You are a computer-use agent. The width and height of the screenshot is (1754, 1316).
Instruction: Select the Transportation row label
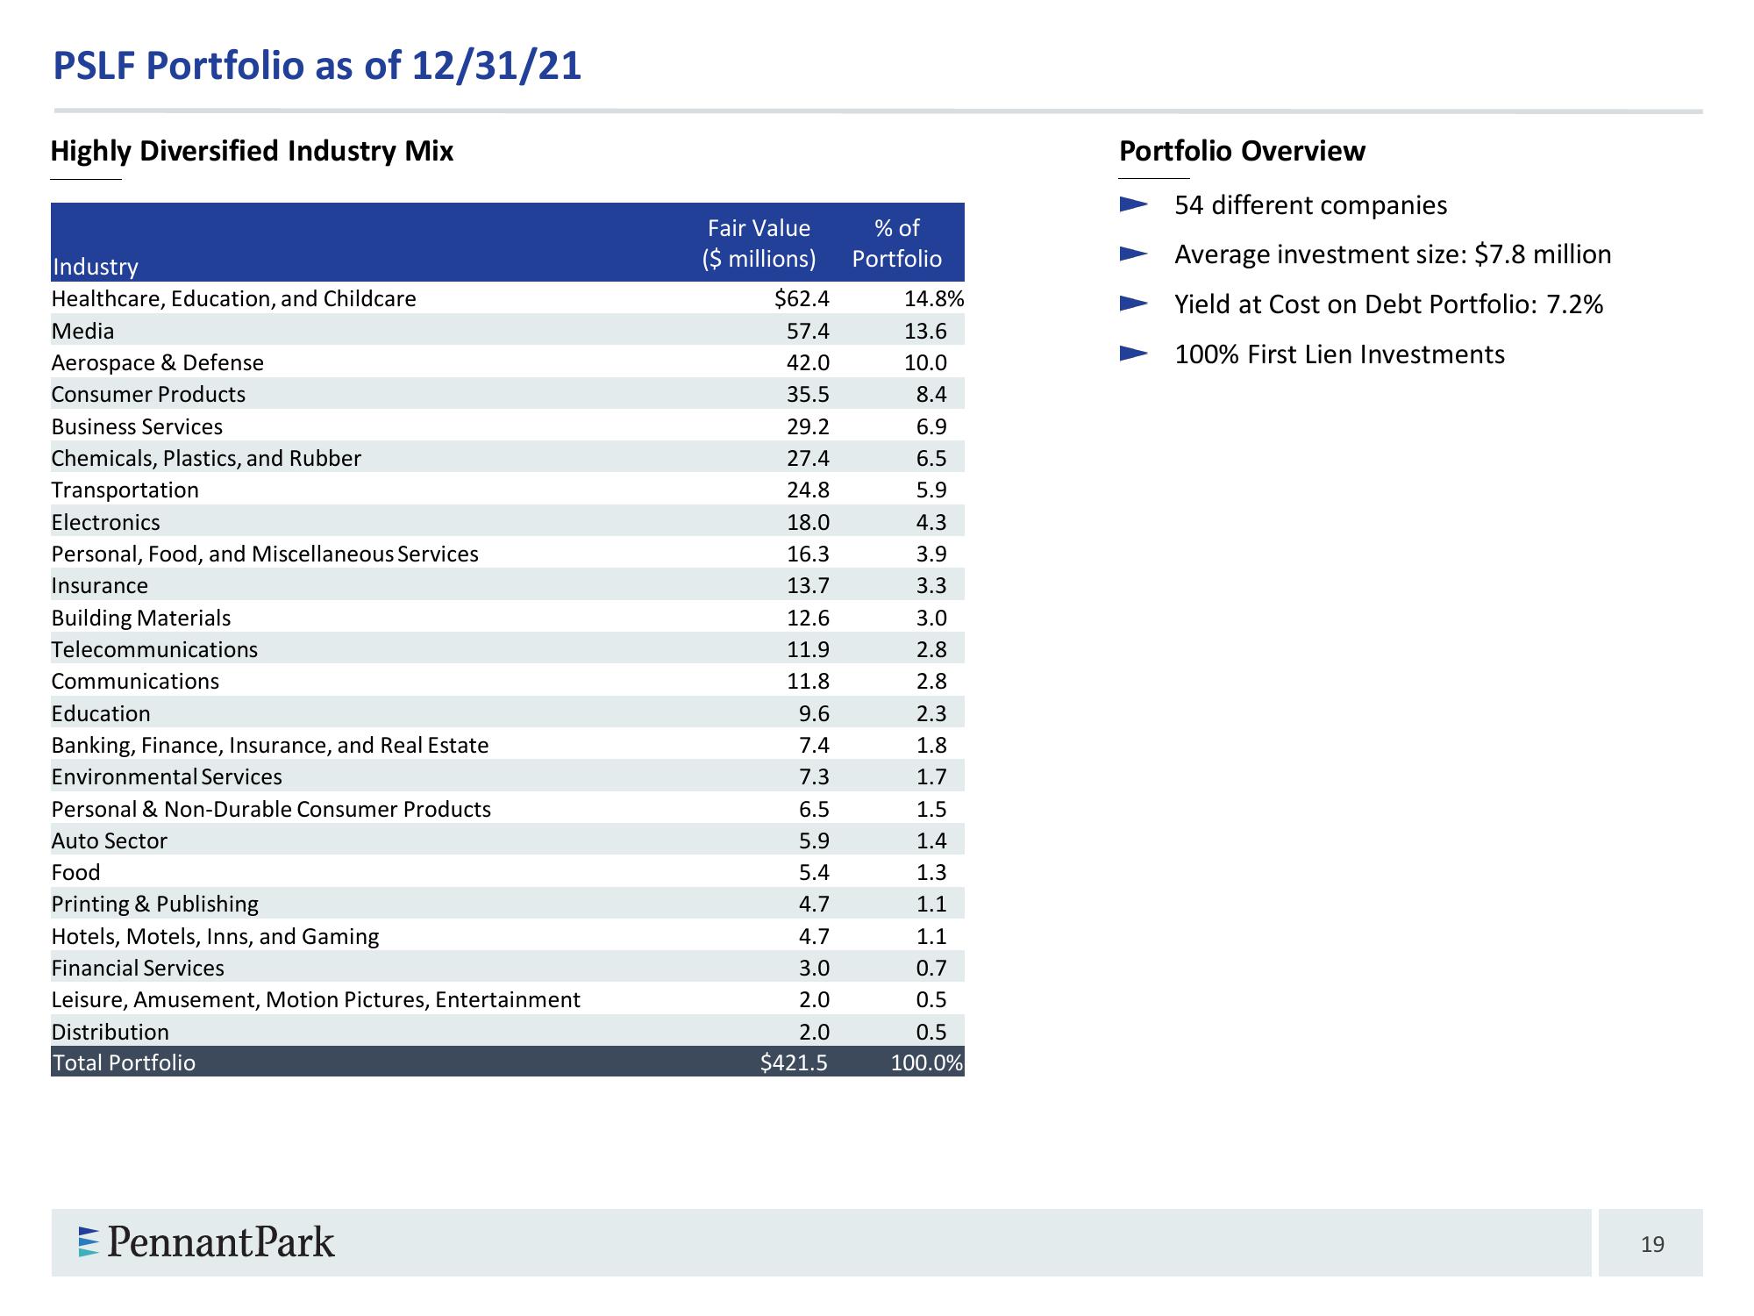coord(125,490)
